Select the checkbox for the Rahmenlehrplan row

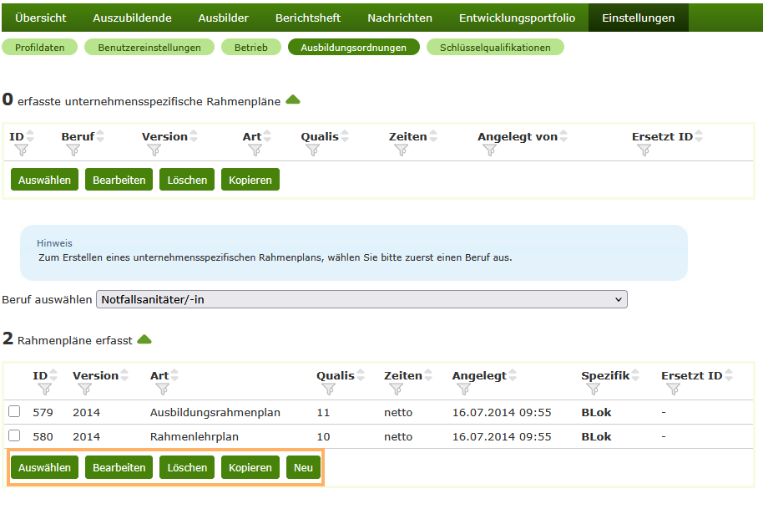pos(15,437)
